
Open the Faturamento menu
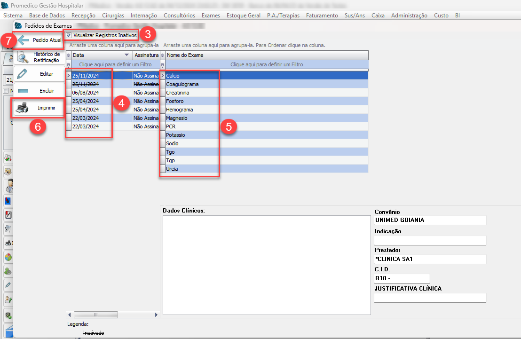point(322,16)
